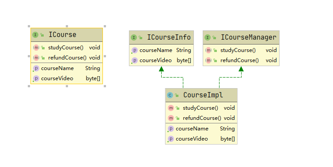Image resolution: width=333 pixels, height=167 pixels.
Task: Click courseVideo property text in ICourse
Action: pos(57,78)
